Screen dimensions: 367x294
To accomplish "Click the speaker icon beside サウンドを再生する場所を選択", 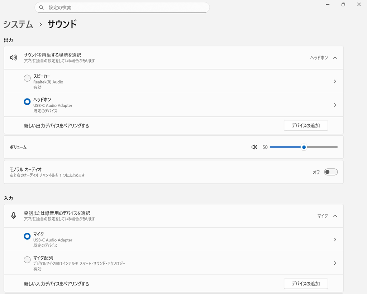I will [x=14, y=58].
